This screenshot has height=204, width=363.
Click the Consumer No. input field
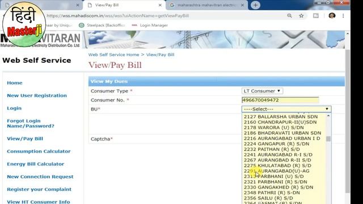pyautogui.click(x=280, y=100)
